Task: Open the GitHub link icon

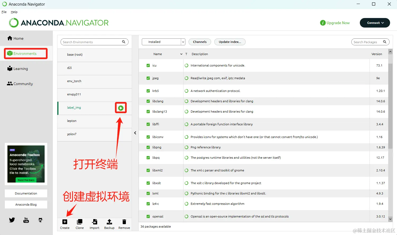Action: tap(40, 220)
